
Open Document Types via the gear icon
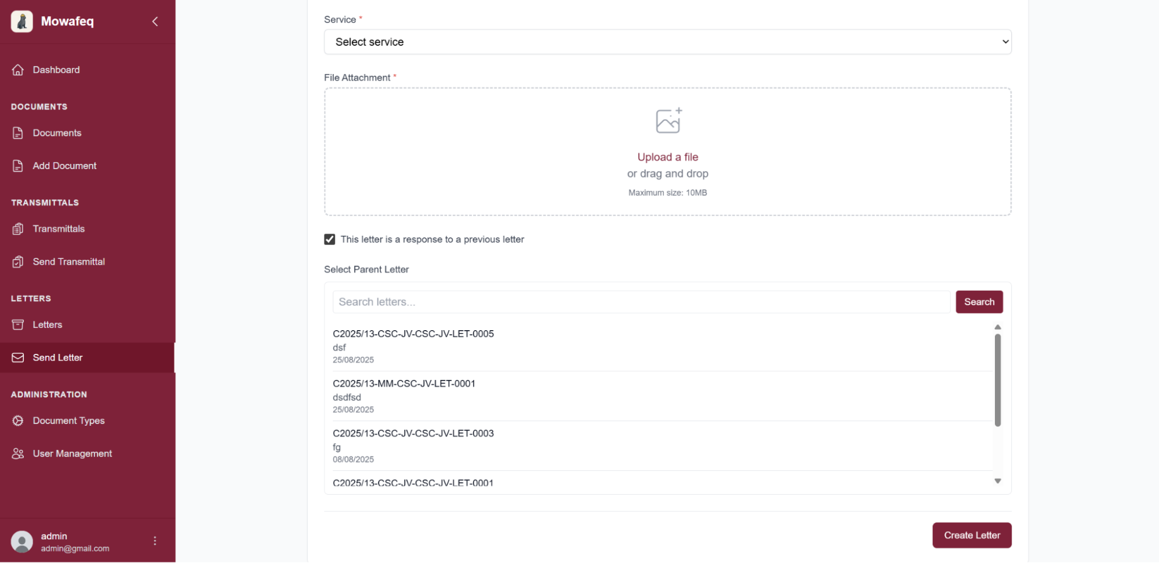pos(18,421)
